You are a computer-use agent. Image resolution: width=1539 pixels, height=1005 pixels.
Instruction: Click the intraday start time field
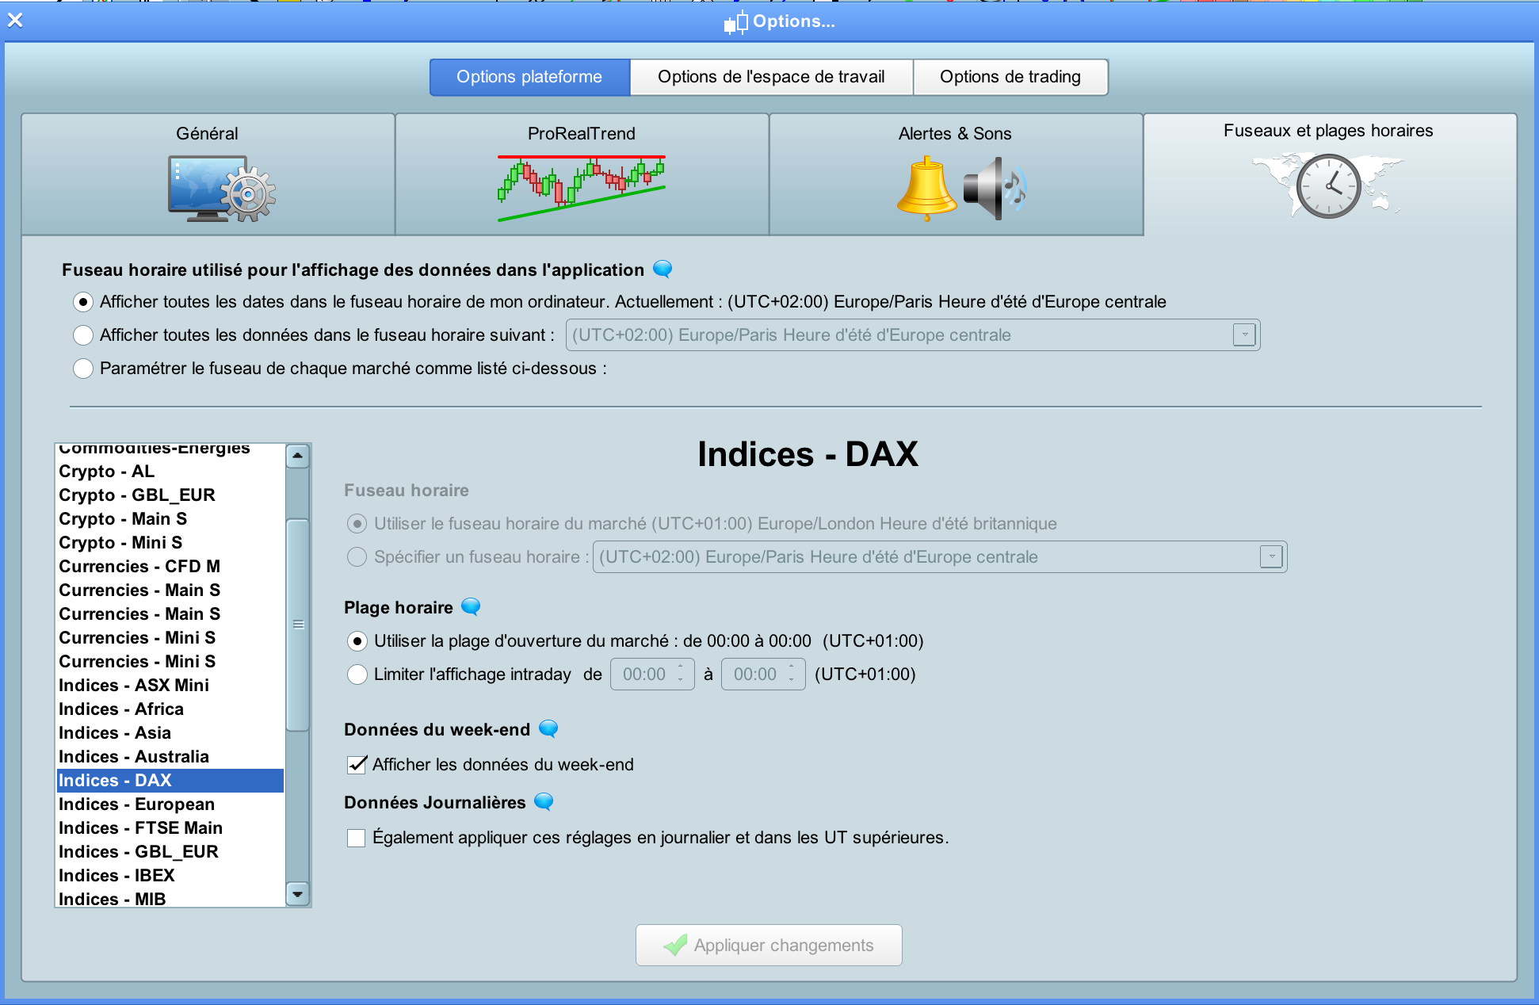(x=644, y=674)
